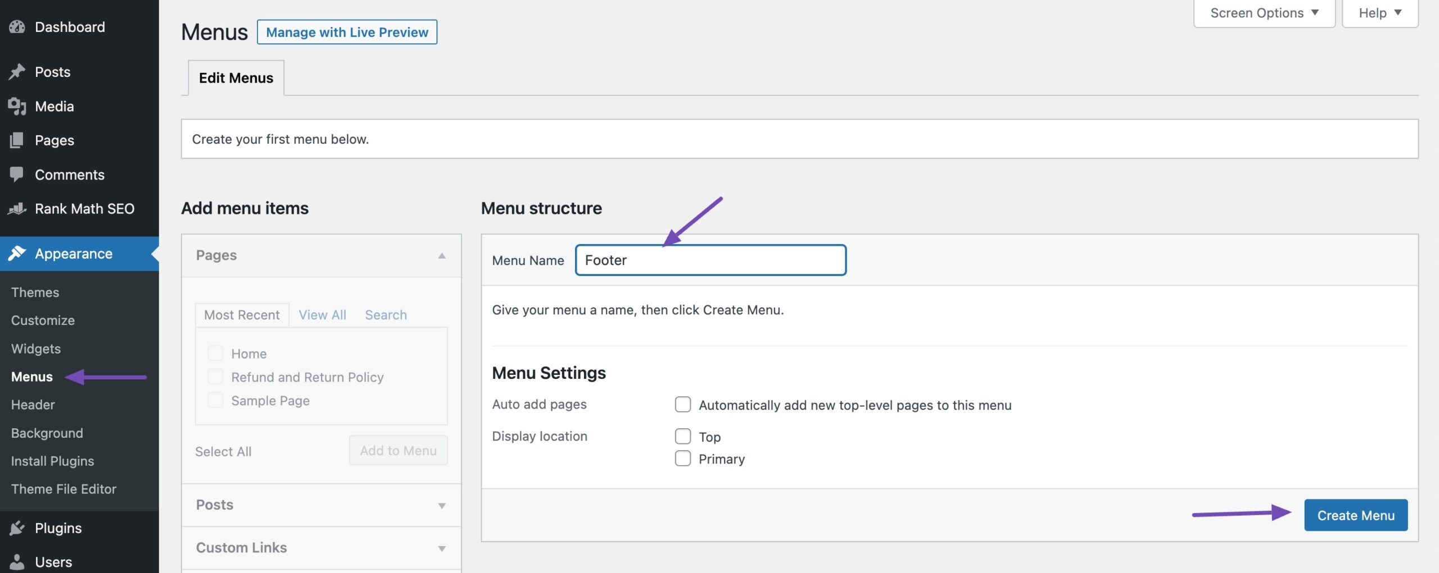Click the Menu Name input field
This screenshot has height=573, width=1439.
pos(711,260)
